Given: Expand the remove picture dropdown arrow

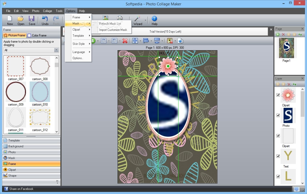Looking at the screenshot, I should click(x=175, y=41).
